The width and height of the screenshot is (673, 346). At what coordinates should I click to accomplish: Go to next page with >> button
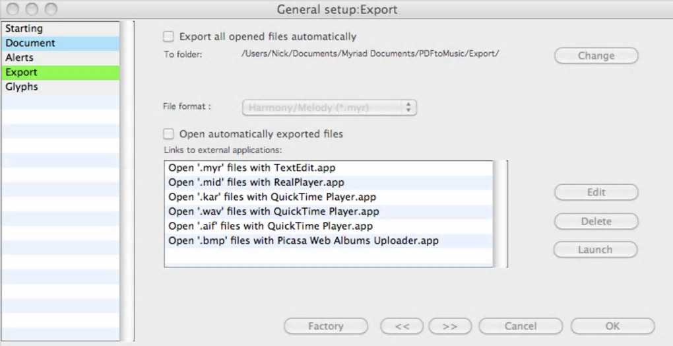point(450,326)
